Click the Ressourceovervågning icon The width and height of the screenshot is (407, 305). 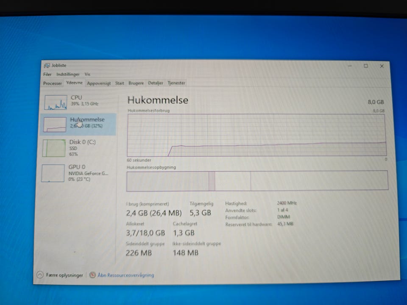pos(92,275)
